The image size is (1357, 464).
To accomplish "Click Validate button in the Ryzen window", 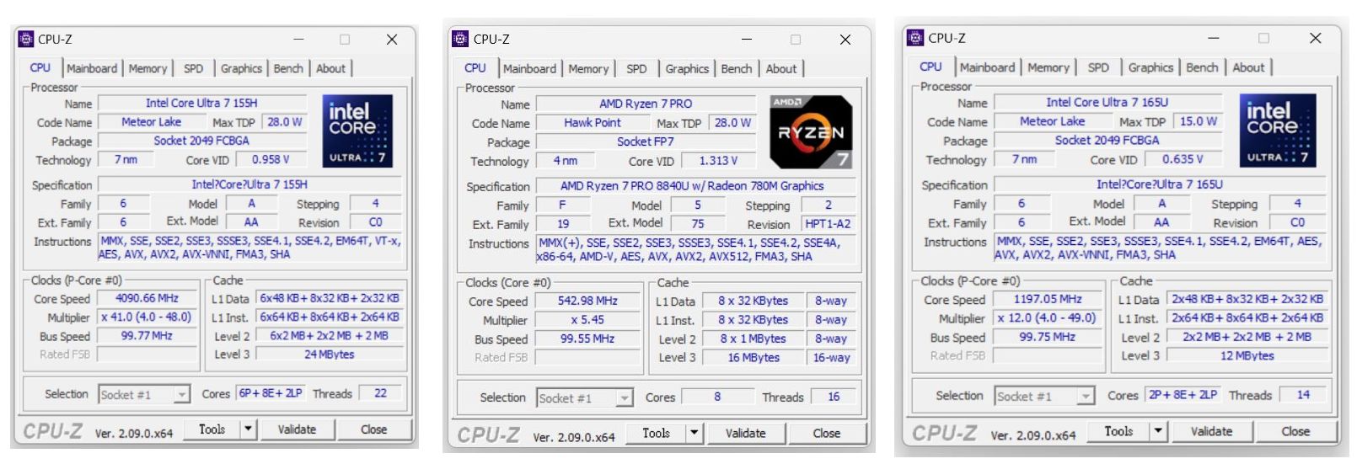I will coord(746,433).
